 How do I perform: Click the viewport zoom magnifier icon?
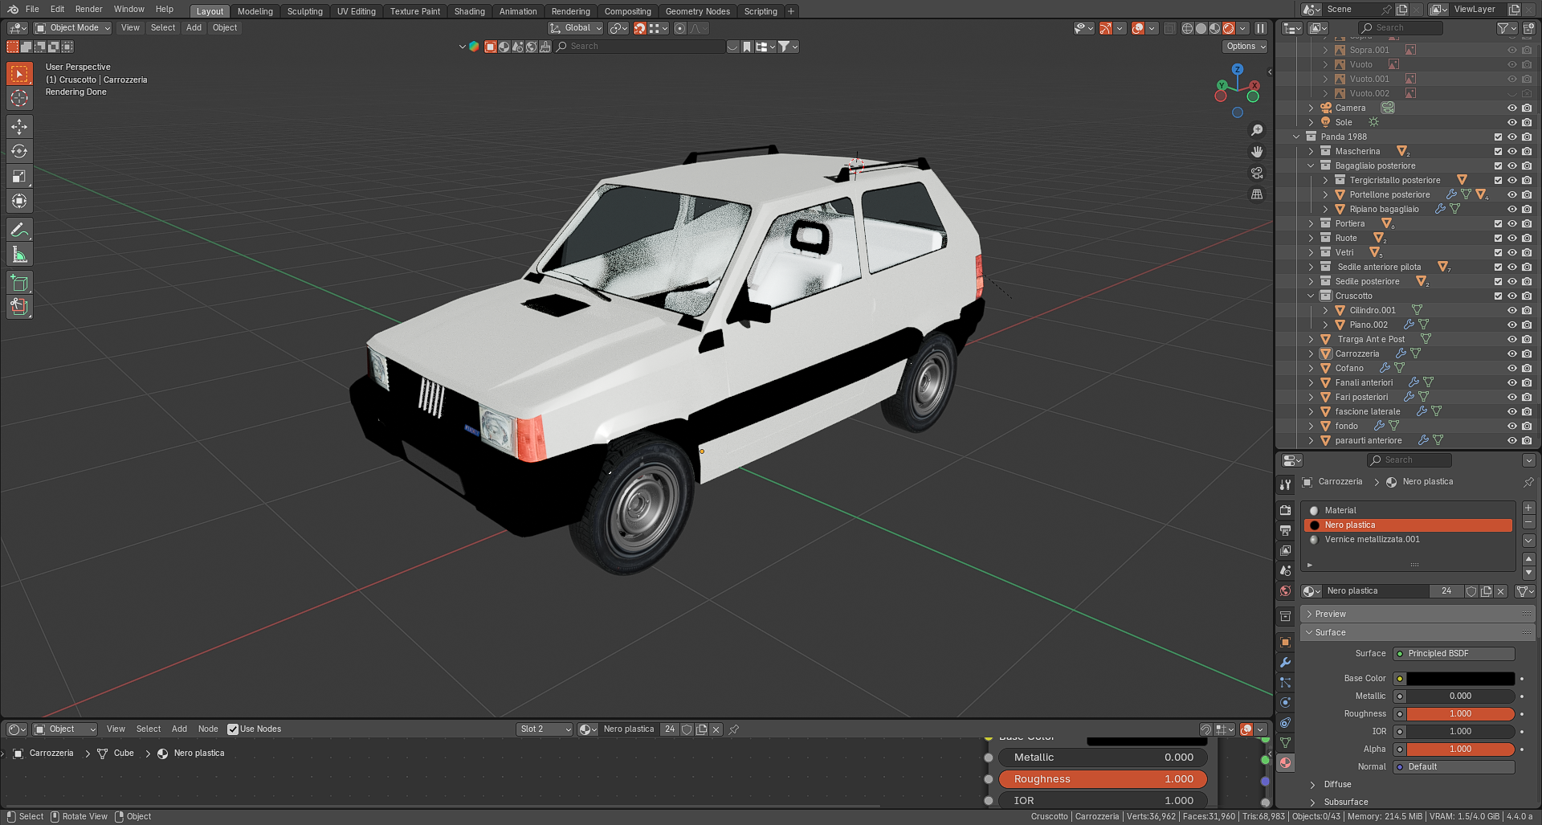[1257, 130]
